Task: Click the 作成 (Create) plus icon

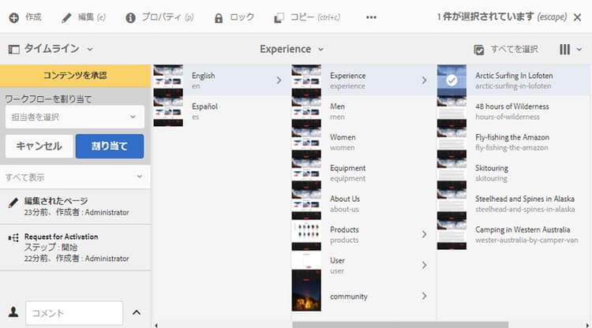Action: (x=14, y=17)
